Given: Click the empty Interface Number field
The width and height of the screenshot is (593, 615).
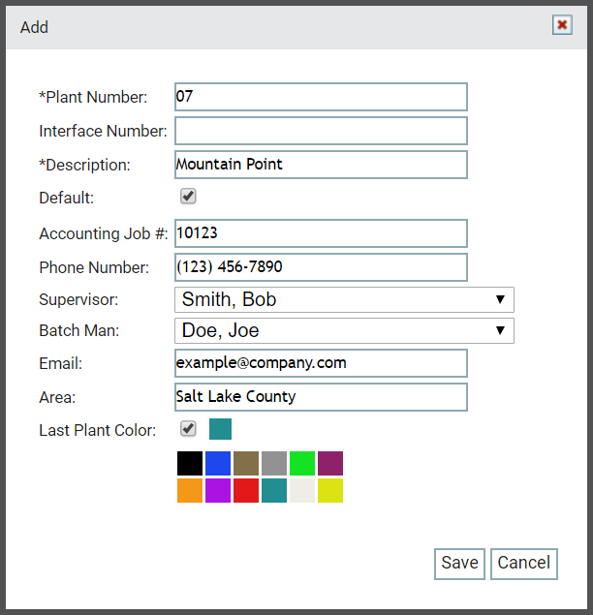Looking at the screenshot, I should 321,131.
